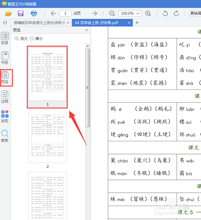Click the text 卵 luǎn in the document

pos(187,109)
